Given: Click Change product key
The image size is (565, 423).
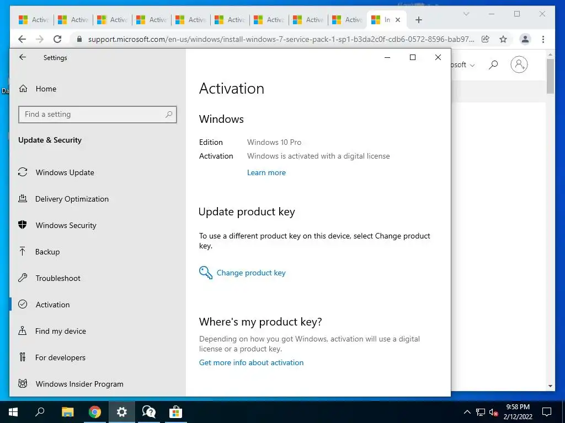Looking at the screenshot, I should (251, 273).
